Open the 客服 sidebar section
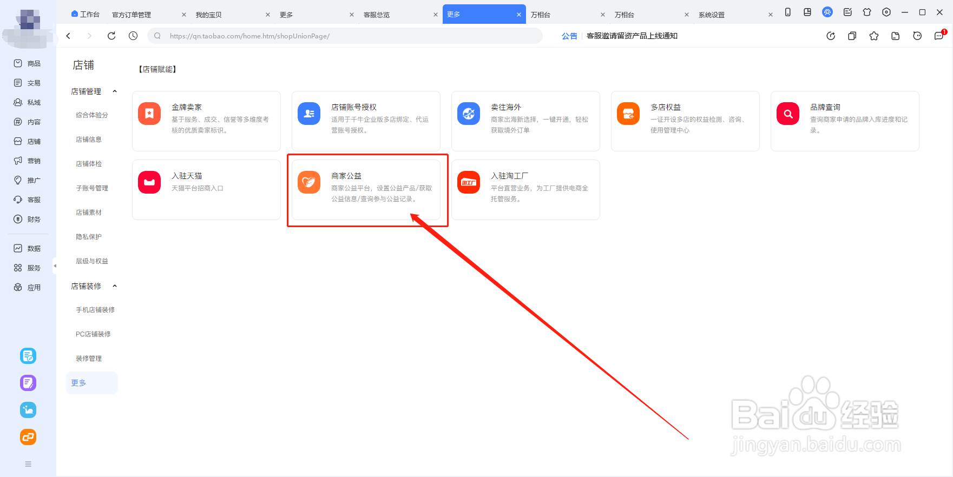Screen dimensions: 953x477 pos(27,200)
